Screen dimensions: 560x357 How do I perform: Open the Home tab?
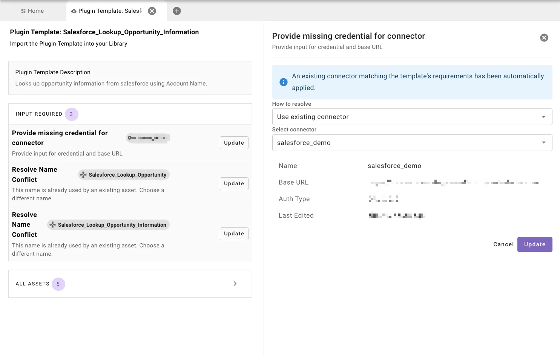[x=32, y=11]
